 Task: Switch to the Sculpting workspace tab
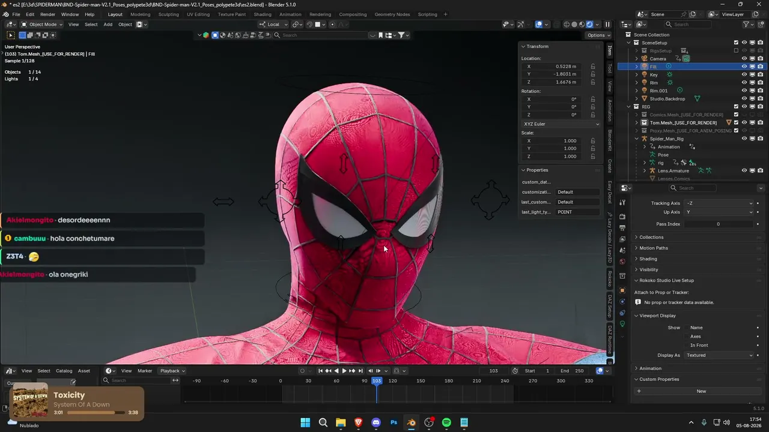(x=168, y=14)
